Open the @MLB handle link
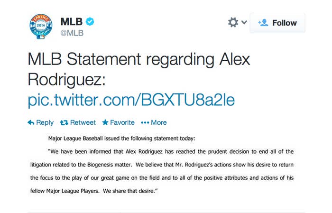Image resolution: width=332 pixels, height=213 pixels. 72,33
